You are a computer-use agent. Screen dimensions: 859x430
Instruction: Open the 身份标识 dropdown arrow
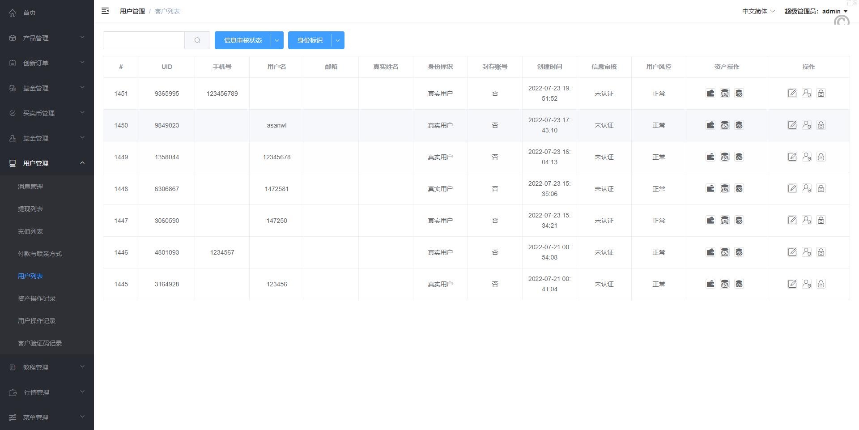coord(338,40)
